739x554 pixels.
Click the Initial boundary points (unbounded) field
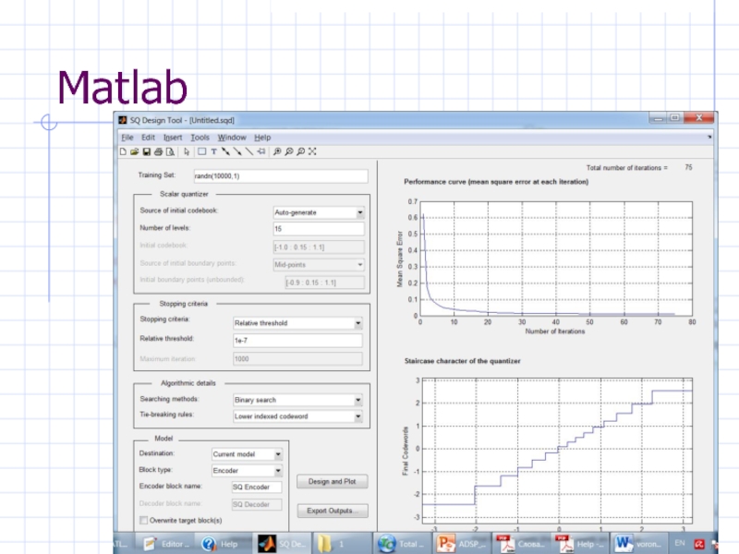click(x=325, y=283)
